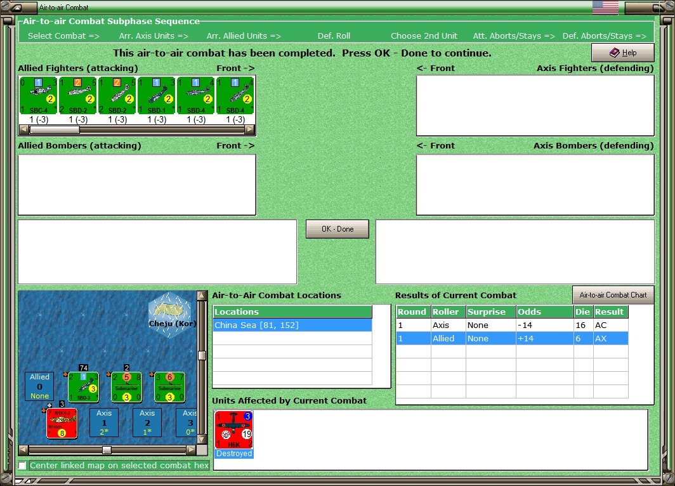The width and height of the screenshot is (675, 486).
Task: Click the destroyed H6K unit counter
Action: (x=234, y=430)
